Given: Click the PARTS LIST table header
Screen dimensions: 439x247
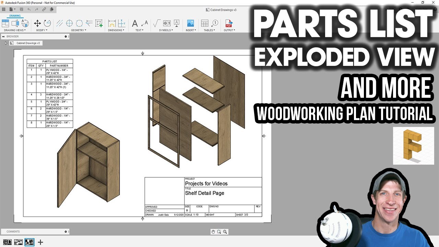Looking at the screenshot, I should click(50, 61).
